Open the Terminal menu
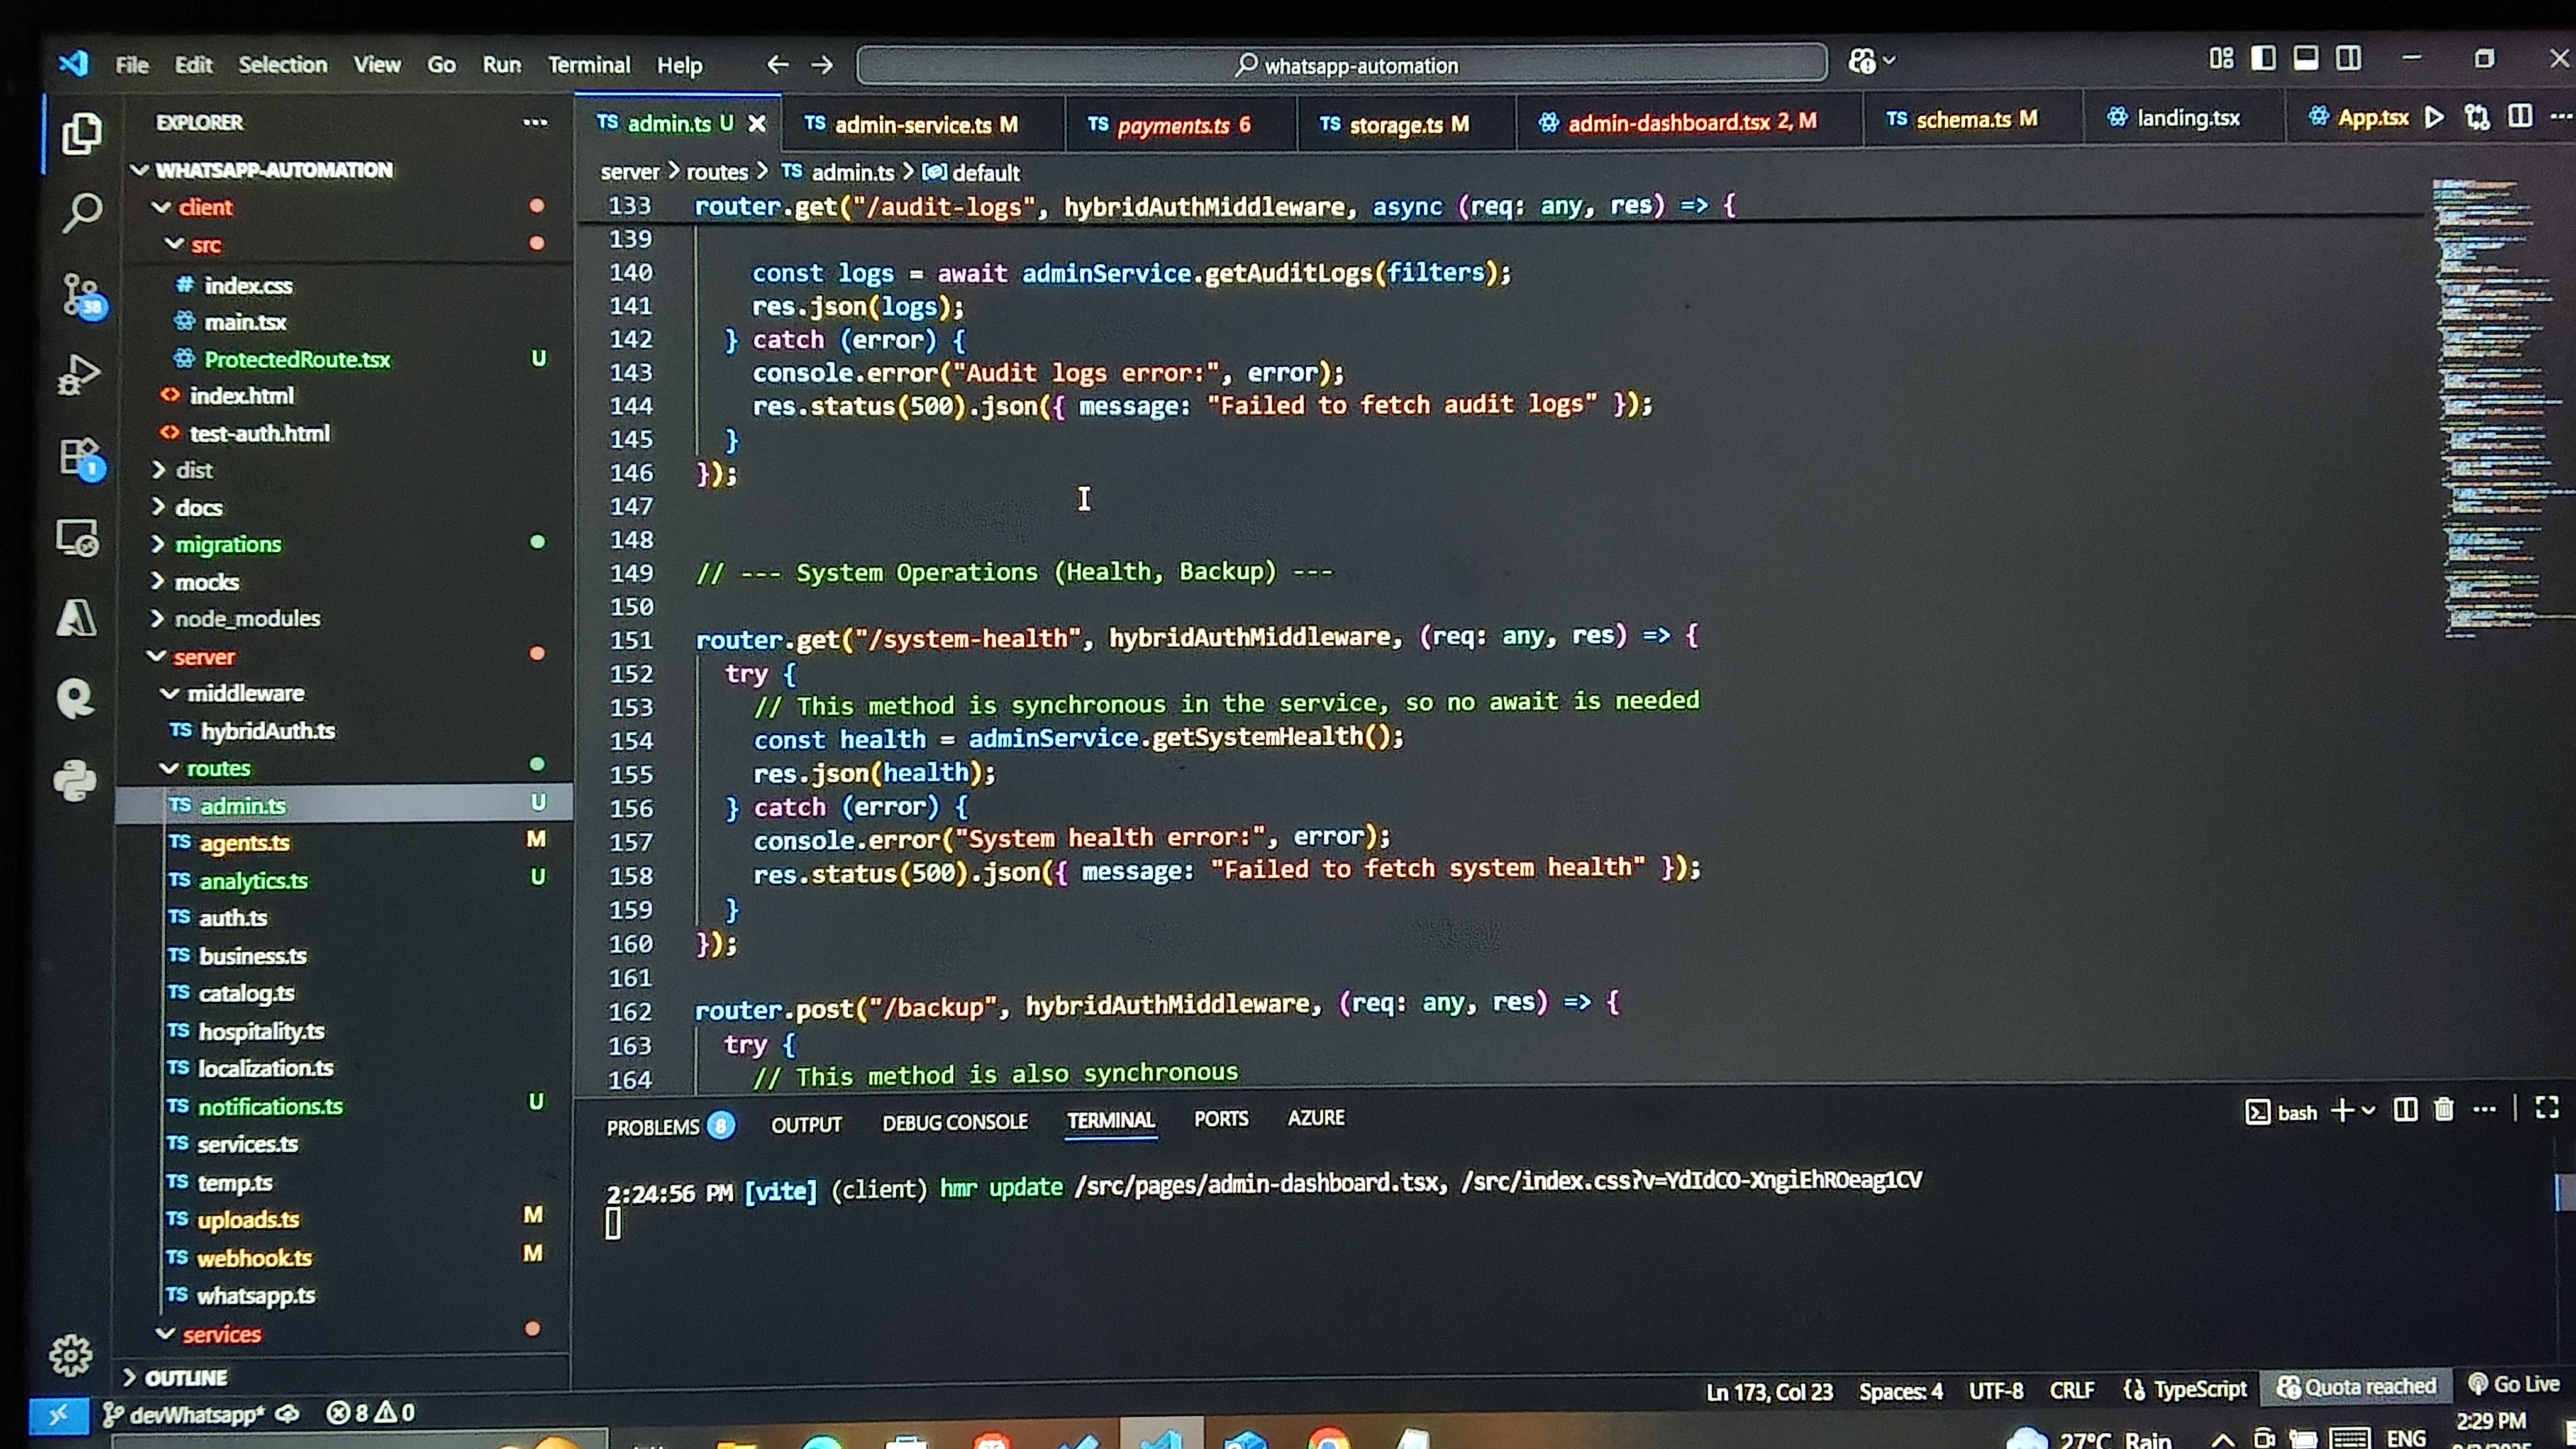Image resolution: width=2576 pixels, height=1449 pixels. click(x=588, y=65)
